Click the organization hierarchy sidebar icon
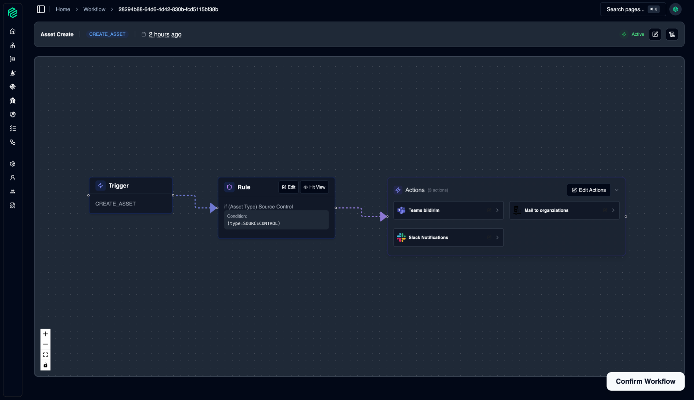This screenshot has height=400, width=694. (x=13, y=45)
